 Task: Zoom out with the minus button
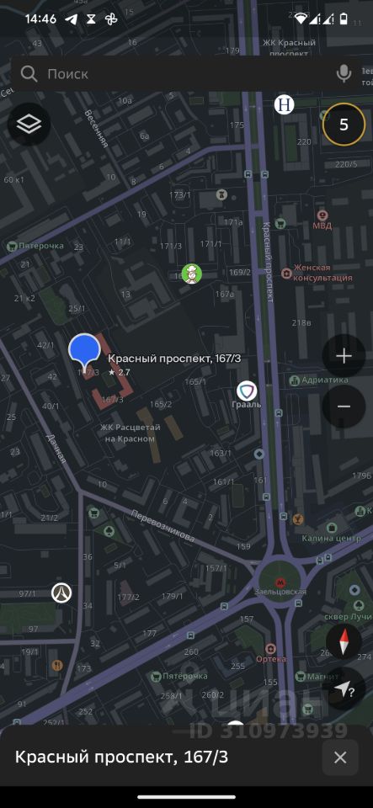344,406
